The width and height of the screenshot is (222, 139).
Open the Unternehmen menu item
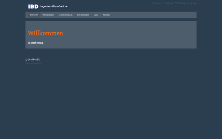coord(48,15)
